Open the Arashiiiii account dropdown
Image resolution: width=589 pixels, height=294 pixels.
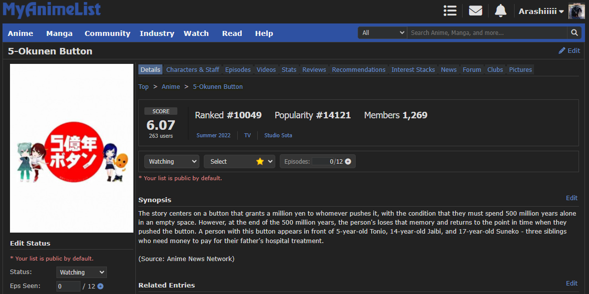541,11
